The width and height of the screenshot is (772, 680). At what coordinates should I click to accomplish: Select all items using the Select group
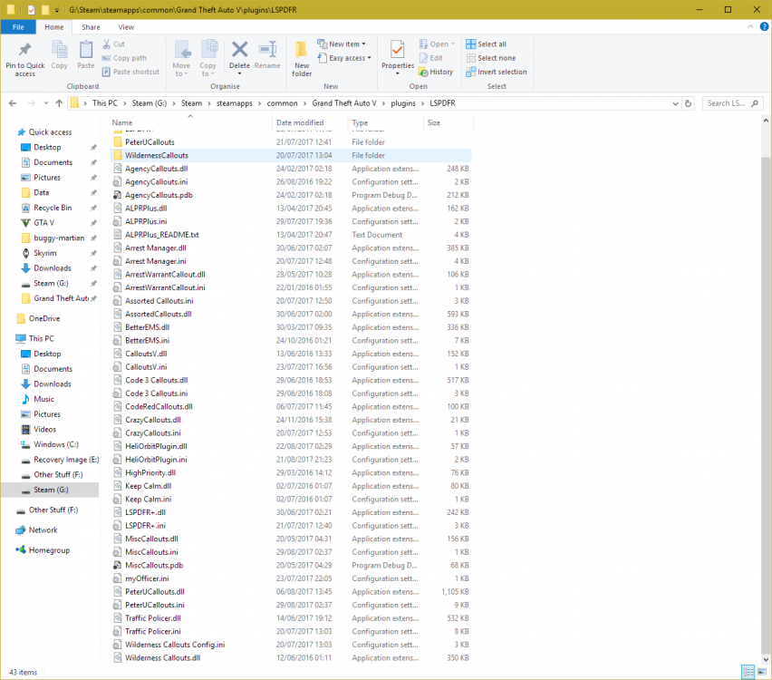(x=489, y=44)
